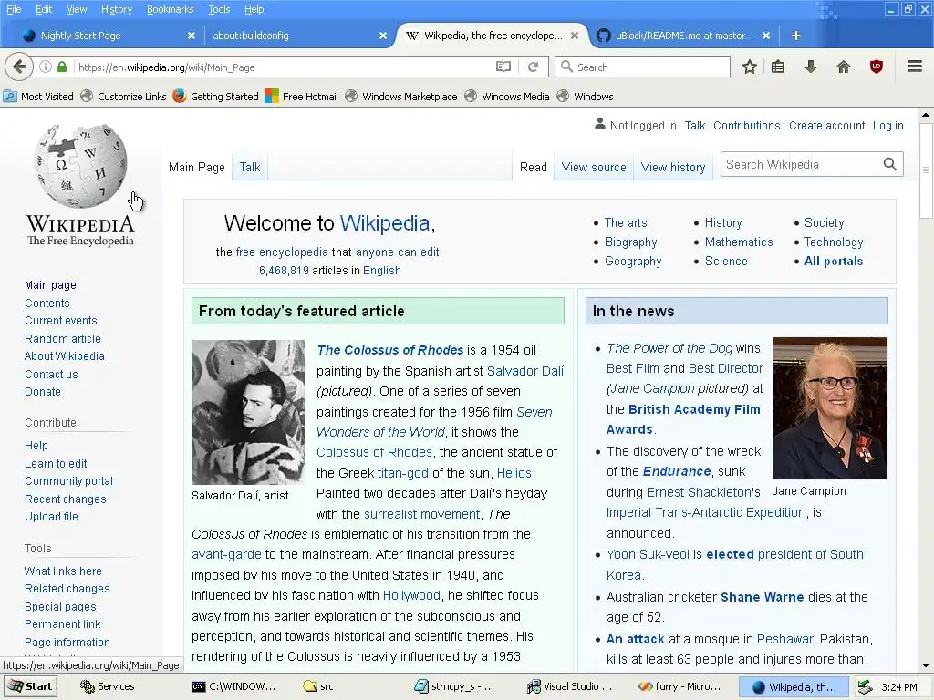
Task: Open the Windows Marketplace bookmark
Action: (x=401, y=96)
